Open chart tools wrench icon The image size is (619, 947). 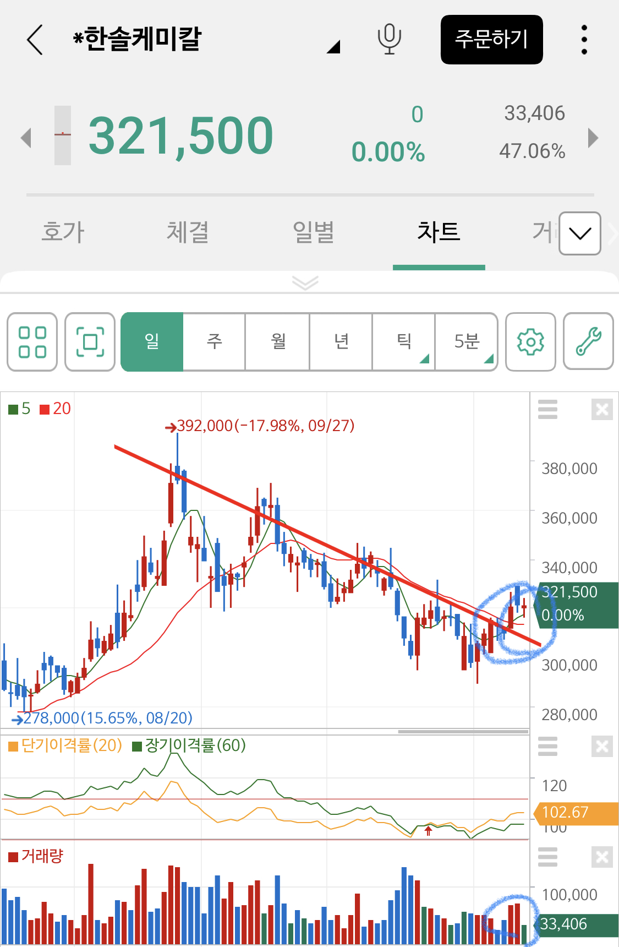588,342
